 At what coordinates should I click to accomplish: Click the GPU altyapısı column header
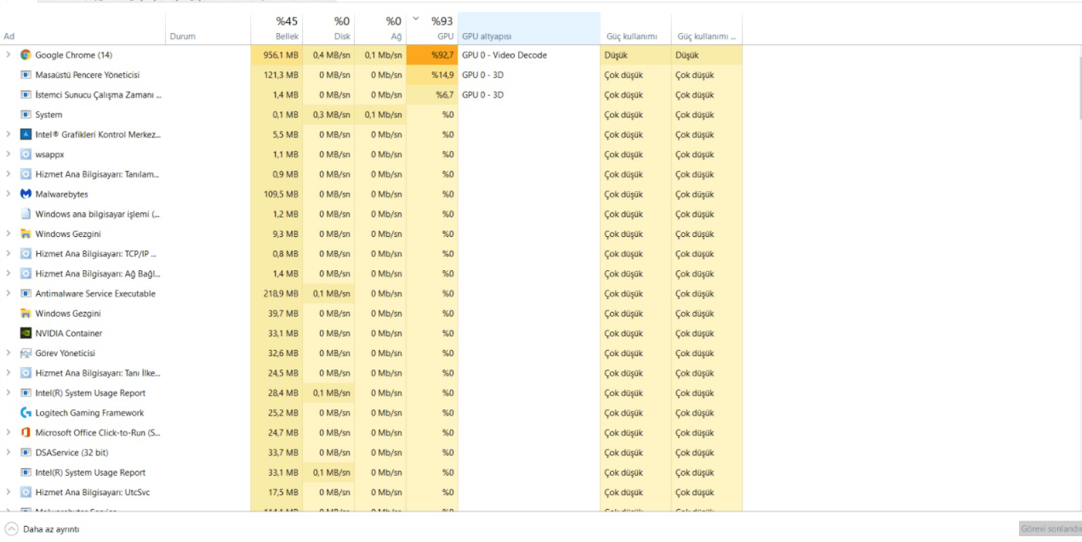529,28
